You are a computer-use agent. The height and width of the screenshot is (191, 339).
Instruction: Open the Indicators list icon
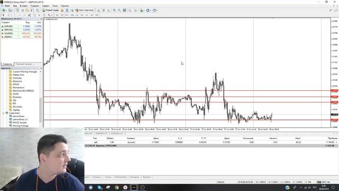(x=141, y=10)
